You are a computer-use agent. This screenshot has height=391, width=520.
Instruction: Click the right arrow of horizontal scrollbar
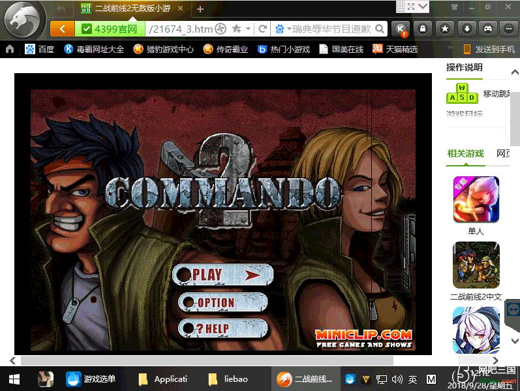pyautogui.click(x=495, y=360)
